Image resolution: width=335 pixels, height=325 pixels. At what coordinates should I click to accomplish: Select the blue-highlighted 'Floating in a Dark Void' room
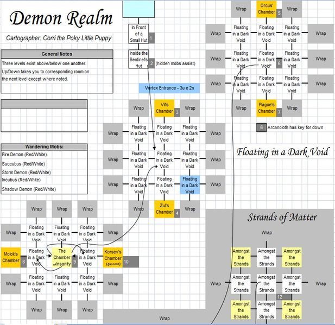tap(189, 185)
